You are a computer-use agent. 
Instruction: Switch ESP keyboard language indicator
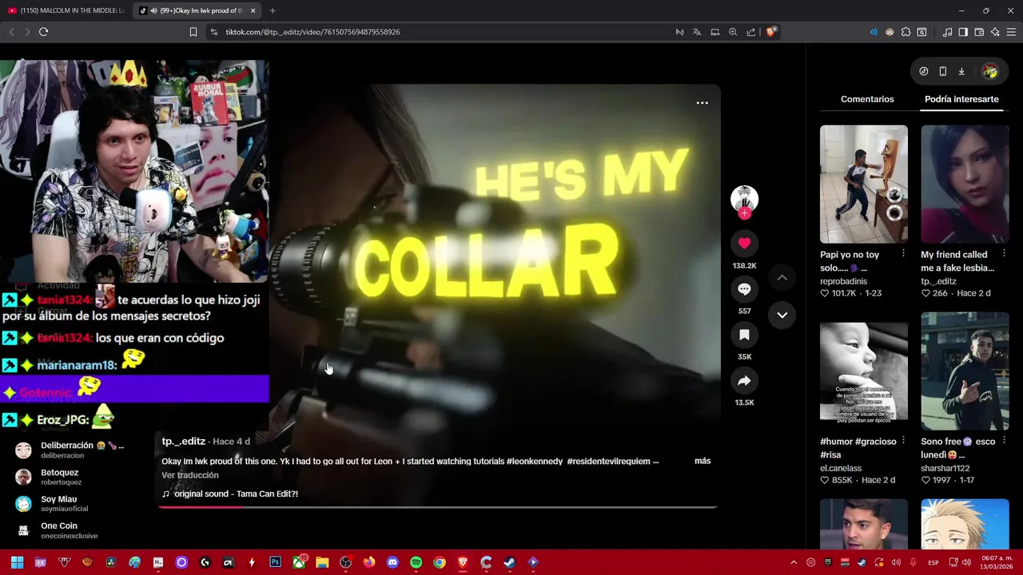[933, 563]
